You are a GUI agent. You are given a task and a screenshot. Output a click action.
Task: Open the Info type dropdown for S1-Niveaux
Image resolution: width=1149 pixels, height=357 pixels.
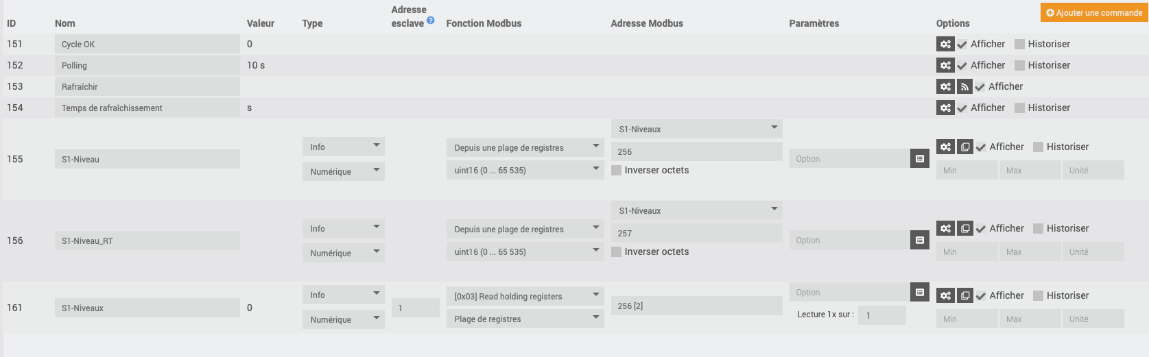(343, 295)
